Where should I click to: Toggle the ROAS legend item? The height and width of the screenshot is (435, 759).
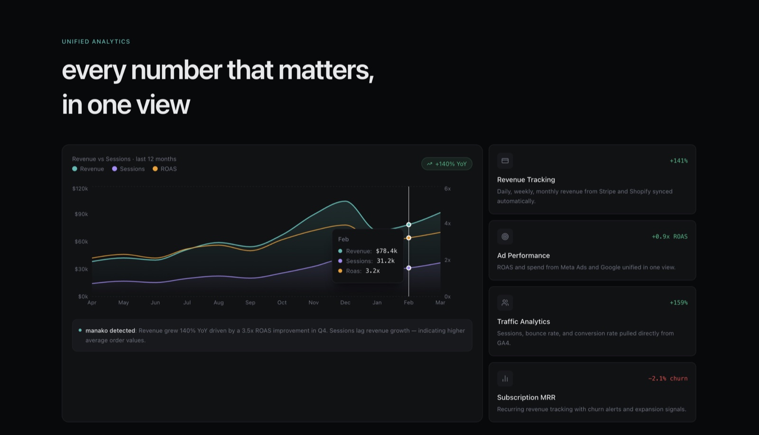tap(165, 169)
